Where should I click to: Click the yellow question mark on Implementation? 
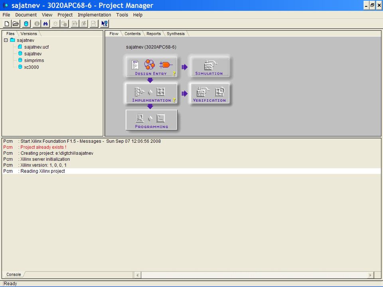[x=174, y=100]
